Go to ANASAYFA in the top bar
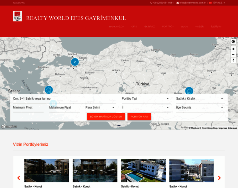 (x=19, y=3)
